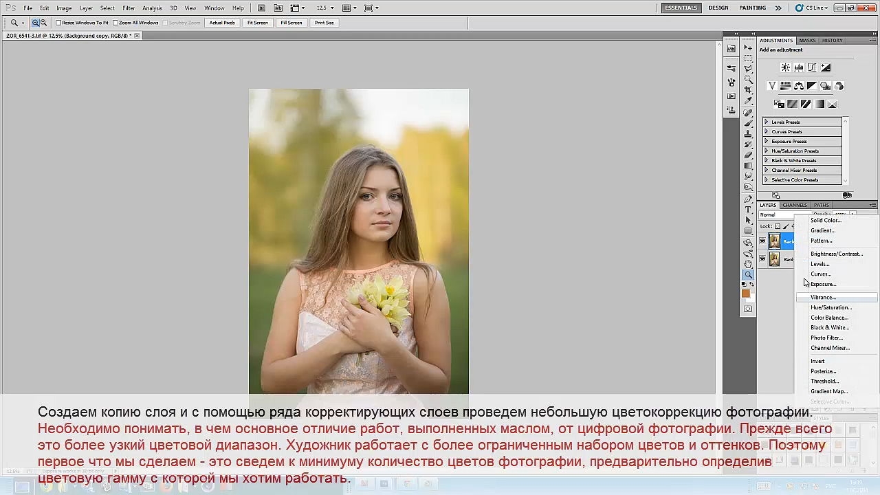Expand Curves Presets
Viewport: 880px width, 495px height.
(766, 131)
